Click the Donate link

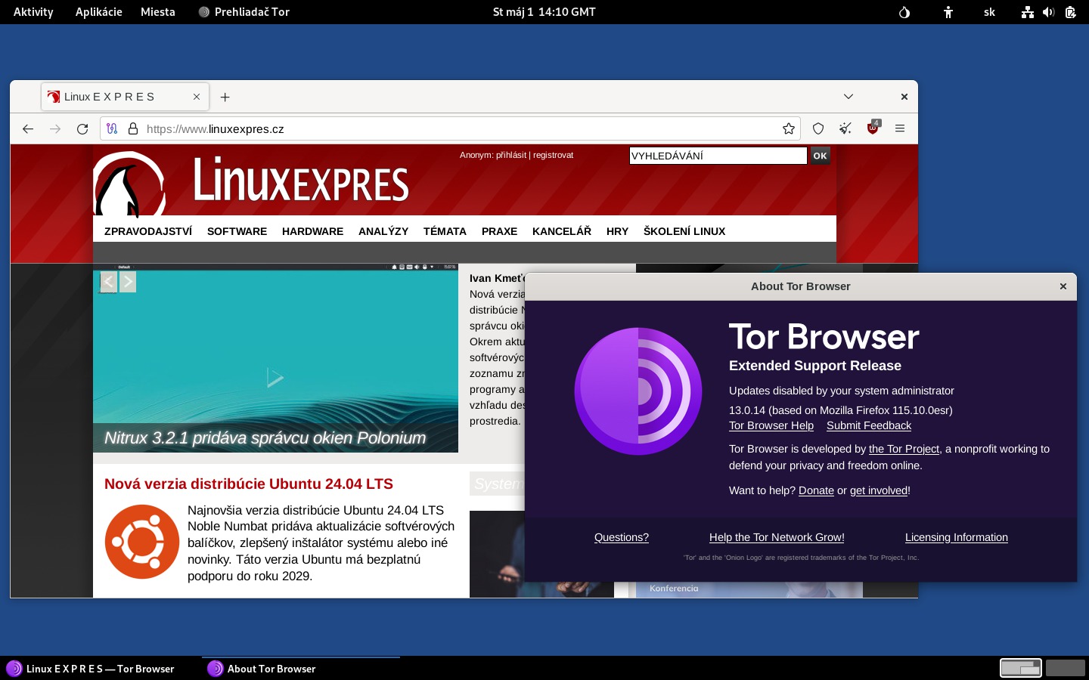(x=816, y=490)
